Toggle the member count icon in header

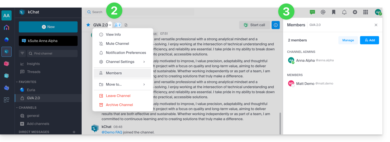tap(118, 25)
